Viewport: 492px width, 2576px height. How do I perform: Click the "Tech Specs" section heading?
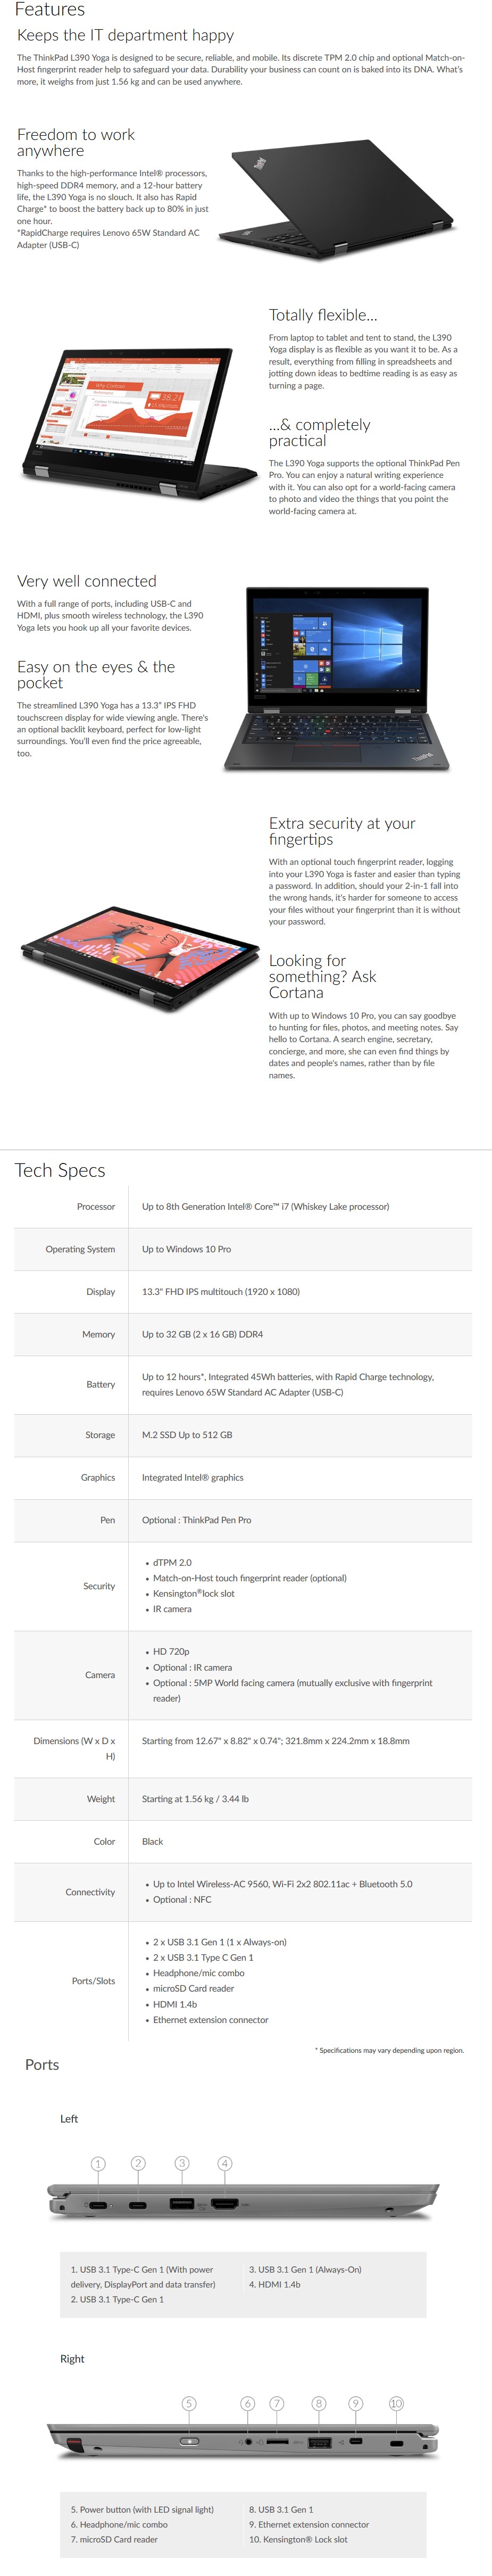pyautogui.click(x=60, y=1170)
